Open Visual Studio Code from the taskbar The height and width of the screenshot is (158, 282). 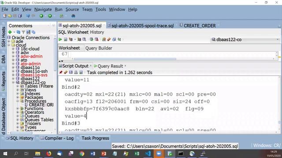coord(148,154)
